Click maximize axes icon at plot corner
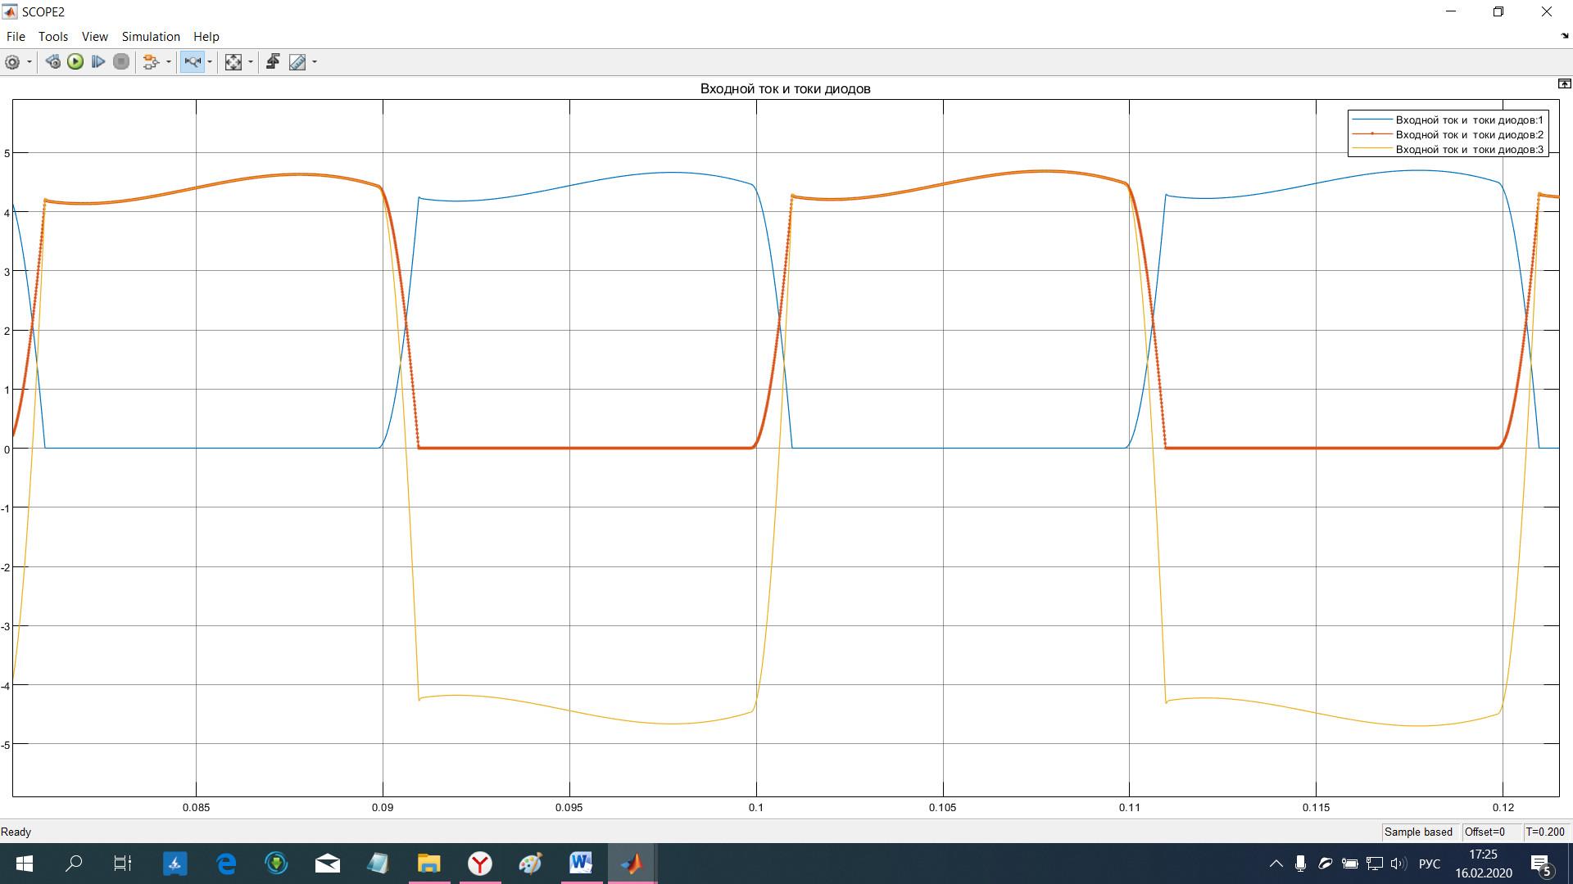Image resolution: width=1573 pixels, height=884 pixels. coord(1564,83)
